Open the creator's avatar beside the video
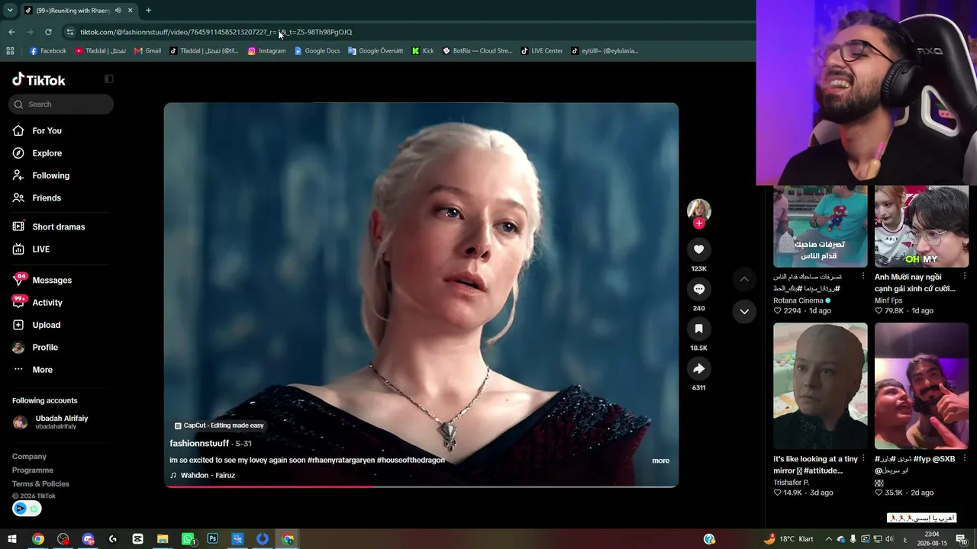Screen dimensions: 977x549 pyautogui.click(x=698, y=210)
